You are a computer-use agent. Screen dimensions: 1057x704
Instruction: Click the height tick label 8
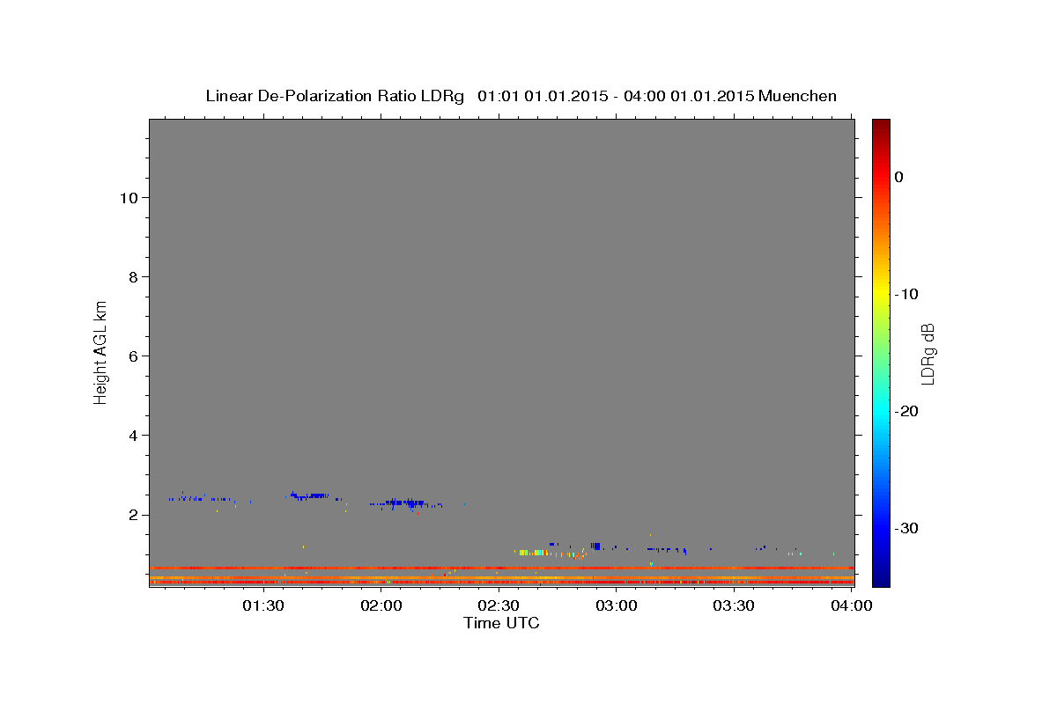132,277
